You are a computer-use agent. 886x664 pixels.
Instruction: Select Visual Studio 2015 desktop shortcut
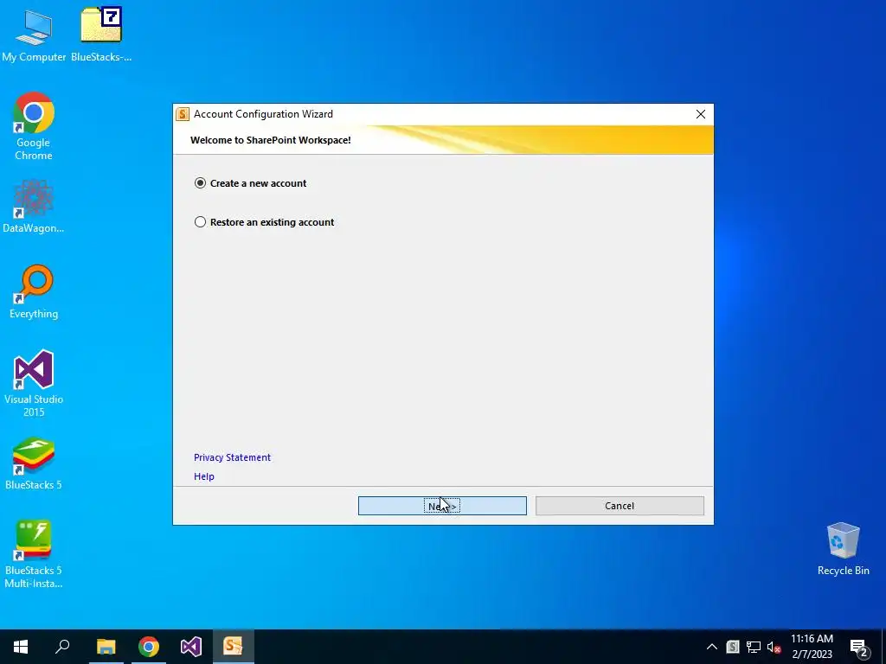click(34, 383)
